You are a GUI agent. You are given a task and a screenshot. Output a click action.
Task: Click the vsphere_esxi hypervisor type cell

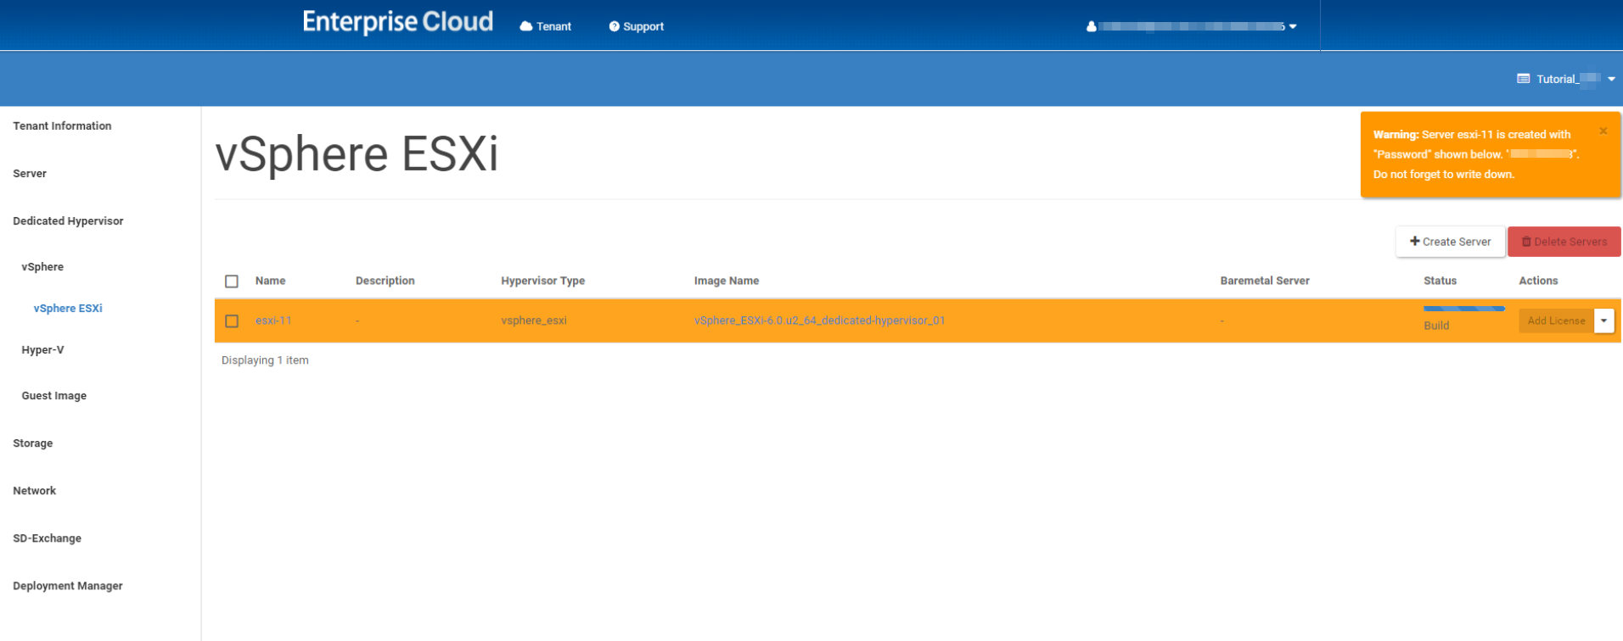[533, 320]
